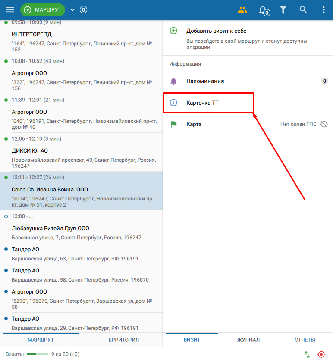Image resolution: width=333 pixels, height=360 pixels.
Task: Click the red location target icon
Action: (x=321, y=354)
